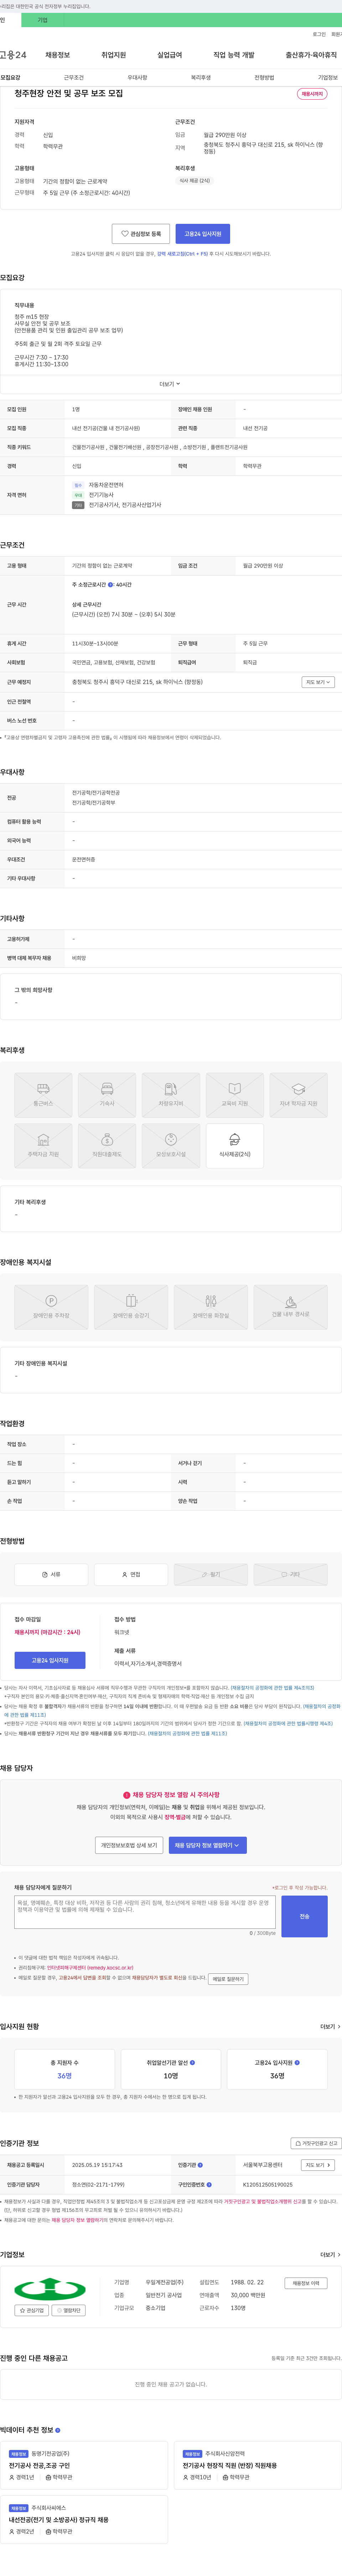342x2576 pixels.
Task: Switch to the 기업 tab at top
Action: [42, 20]
